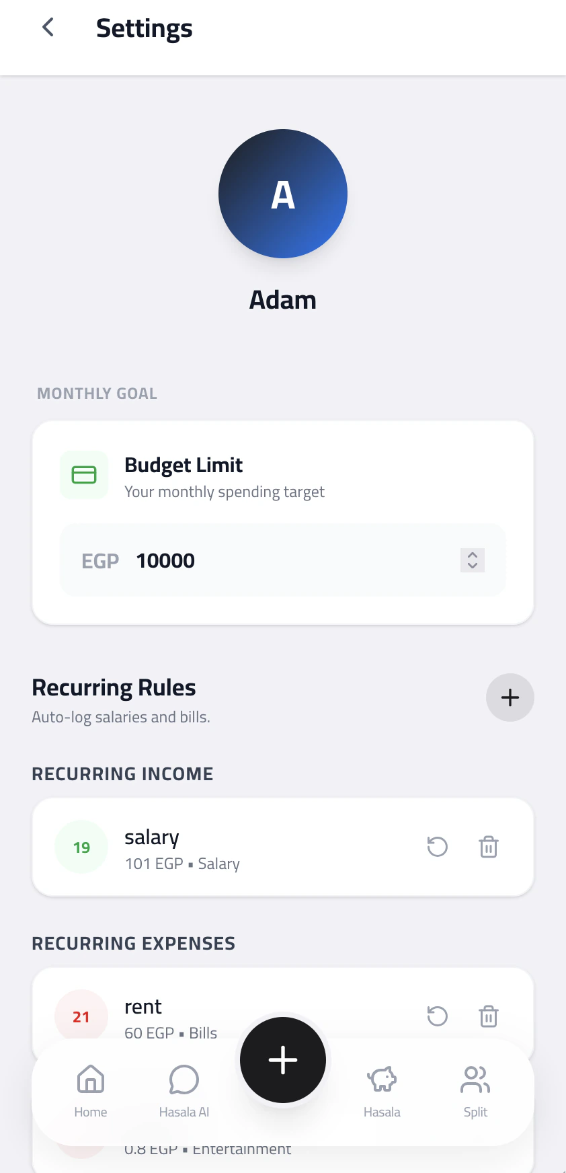
Task: Tap the Adam profile name
Action: coord(283,300)
